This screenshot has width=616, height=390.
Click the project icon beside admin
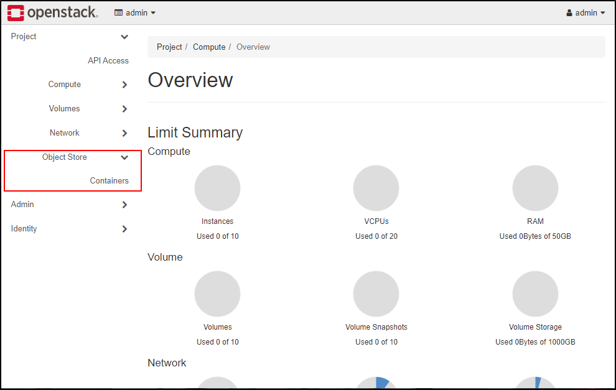(x=118, y=13)
